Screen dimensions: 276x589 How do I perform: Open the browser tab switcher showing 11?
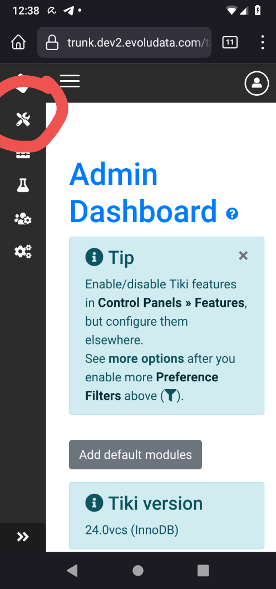pos(230,42)
